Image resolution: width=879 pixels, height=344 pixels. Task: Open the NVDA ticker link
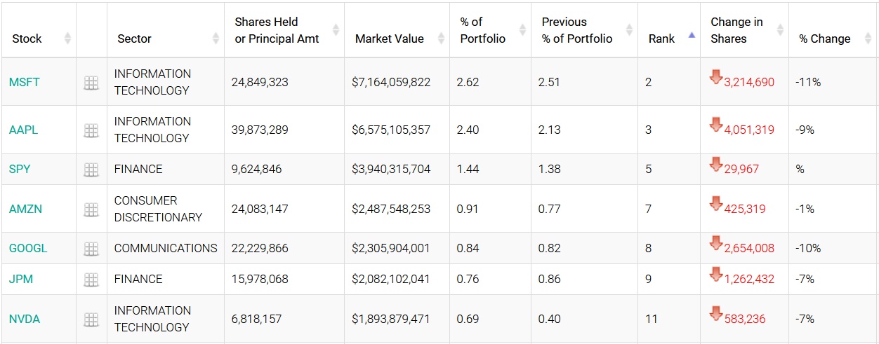point(25,319)
